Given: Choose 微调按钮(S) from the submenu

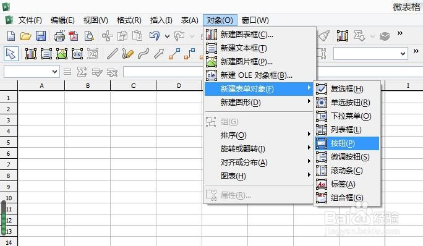Looking at the screenshot, I should pos(347,157).
